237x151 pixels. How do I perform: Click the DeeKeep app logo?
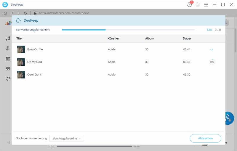[5, 4]
